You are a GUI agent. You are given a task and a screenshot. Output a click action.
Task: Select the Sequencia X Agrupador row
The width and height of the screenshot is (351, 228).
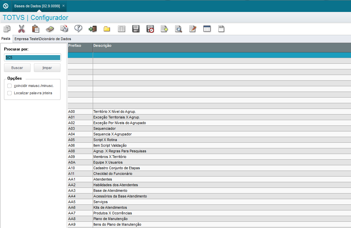tap(209, 134)
